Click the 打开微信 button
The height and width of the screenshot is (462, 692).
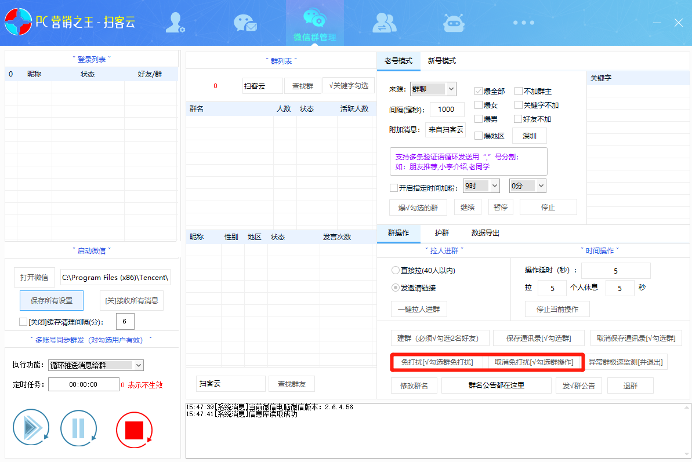pos(34,277)
